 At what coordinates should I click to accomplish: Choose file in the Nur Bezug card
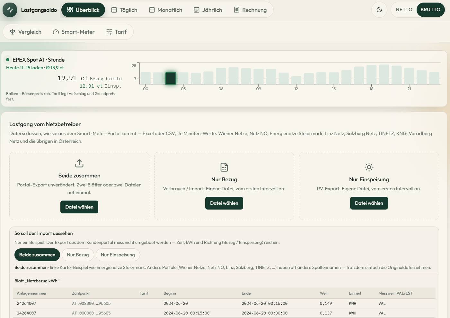224,203
